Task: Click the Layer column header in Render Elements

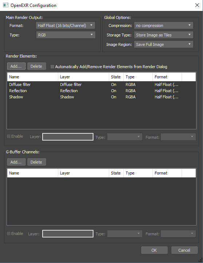Action: click(83, 77)
